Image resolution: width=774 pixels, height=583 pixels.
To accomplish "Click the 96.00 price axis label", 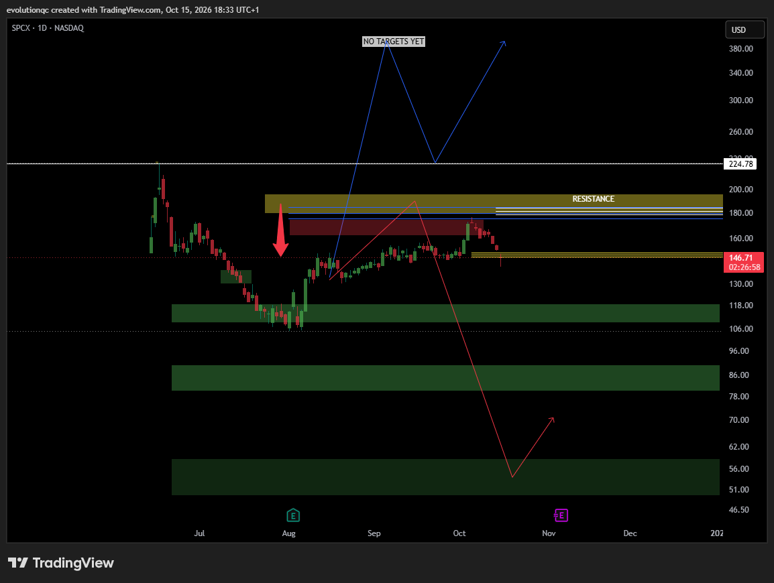I will 739,351.
